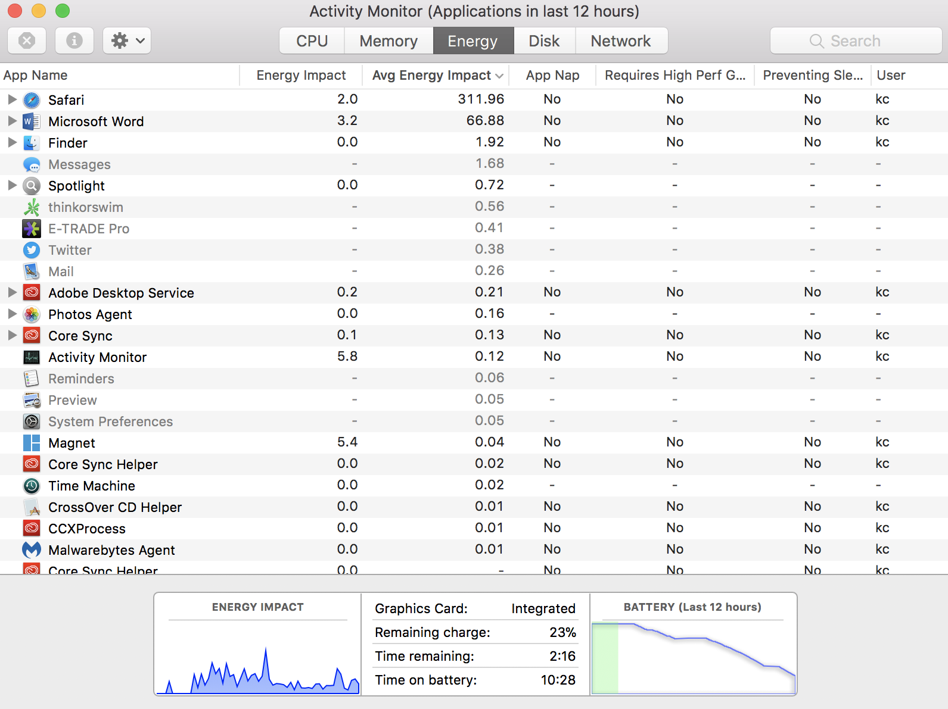
Task: Expand the Microsoft Word disclosure triangle
Action: point(12,121)
